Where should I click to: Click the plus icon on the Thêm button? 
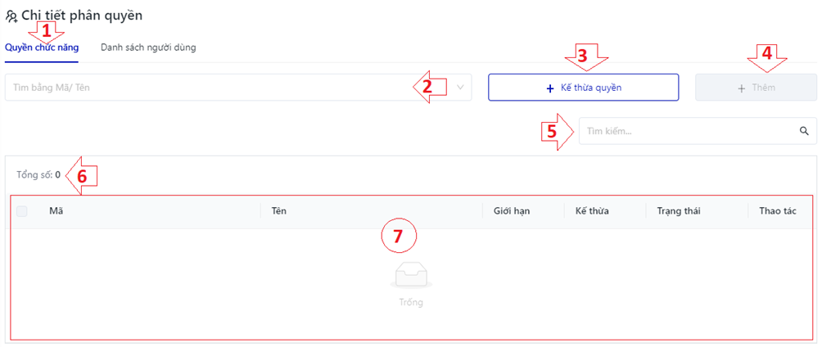[742, 88]
